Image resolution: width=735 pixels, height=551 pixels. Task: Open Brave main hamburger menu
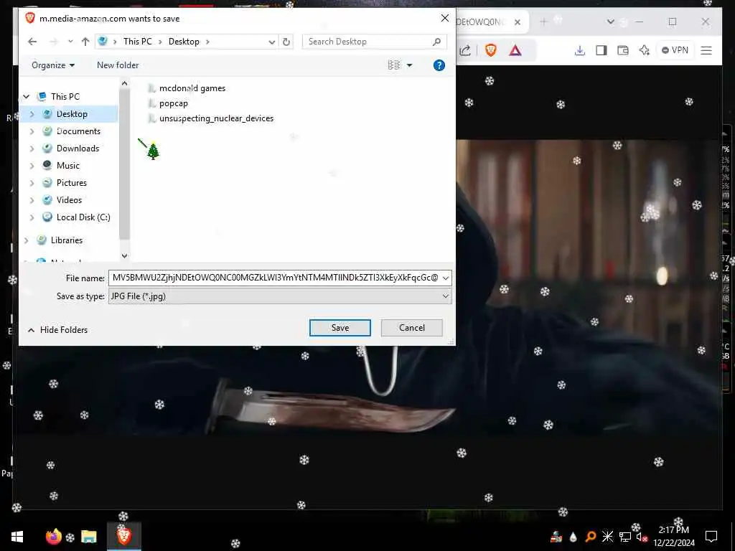[x=706, y=50]
